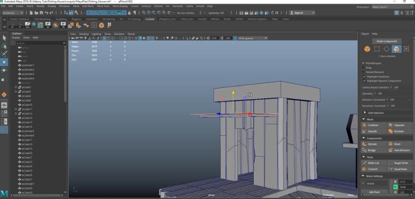The height and width of the screenshot is (199, 415).
Task: Click the New Scene icon
Action: [31, 13]
